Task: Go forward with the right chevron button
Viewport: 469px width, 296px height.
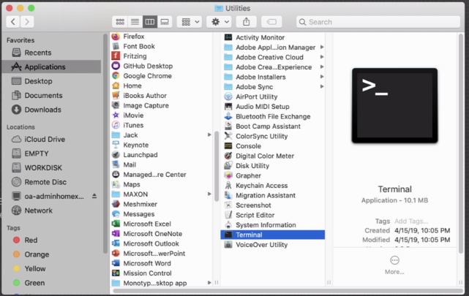Action: point(27,22)
